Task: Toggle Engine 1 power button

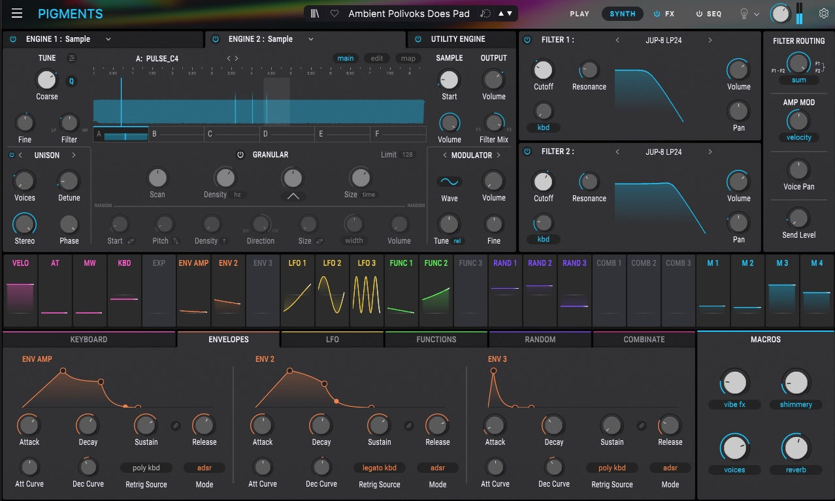Action: (13, 39)
